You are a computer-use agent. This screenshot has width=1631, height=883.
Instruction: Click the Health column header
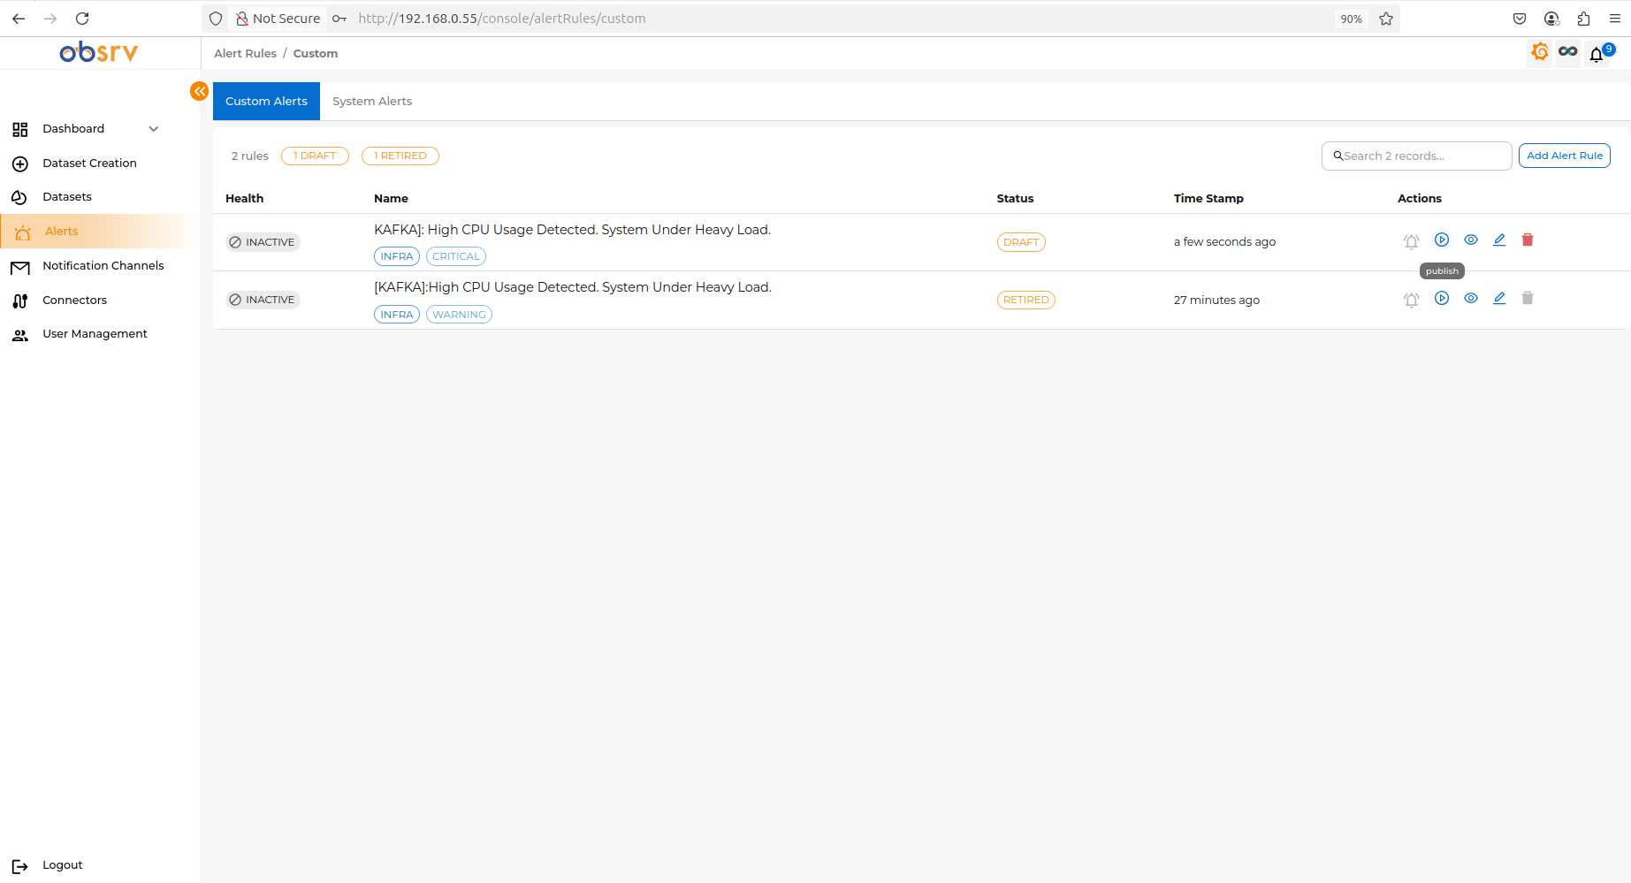pyautogui.click(x=244, y=198)
